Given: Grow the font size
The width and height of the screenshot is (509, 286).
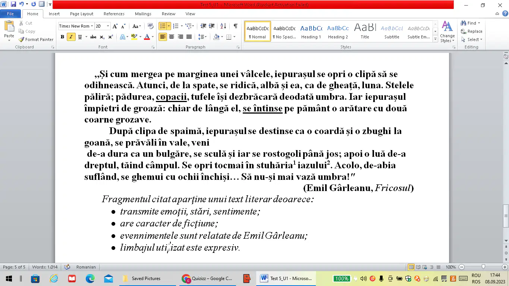Looking at the screenshot, I should point(115,26).
